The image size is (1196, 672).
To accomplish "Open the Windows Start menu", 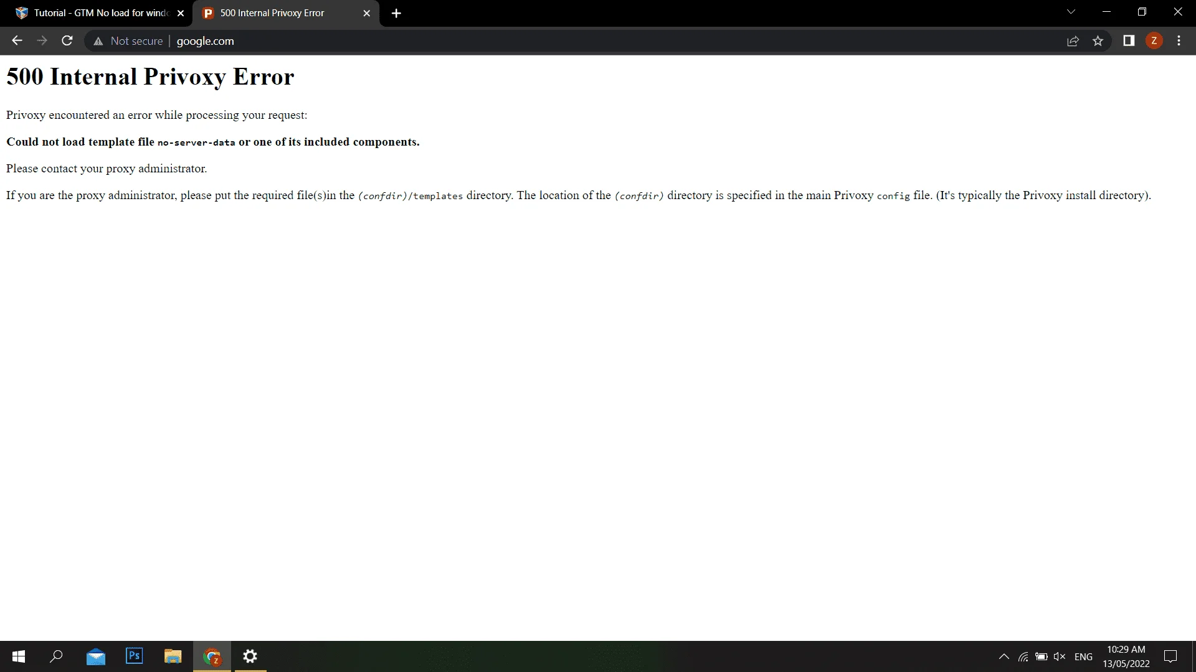I will 19,656.
